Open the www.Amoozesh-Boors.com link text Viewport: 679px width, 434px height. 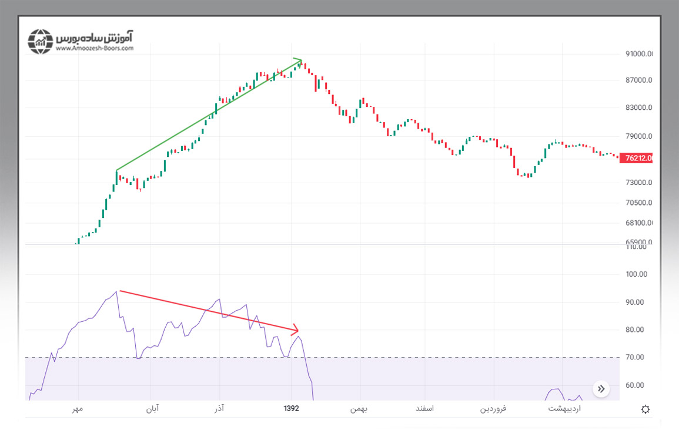pyautogui.click(x=95, y=49)
